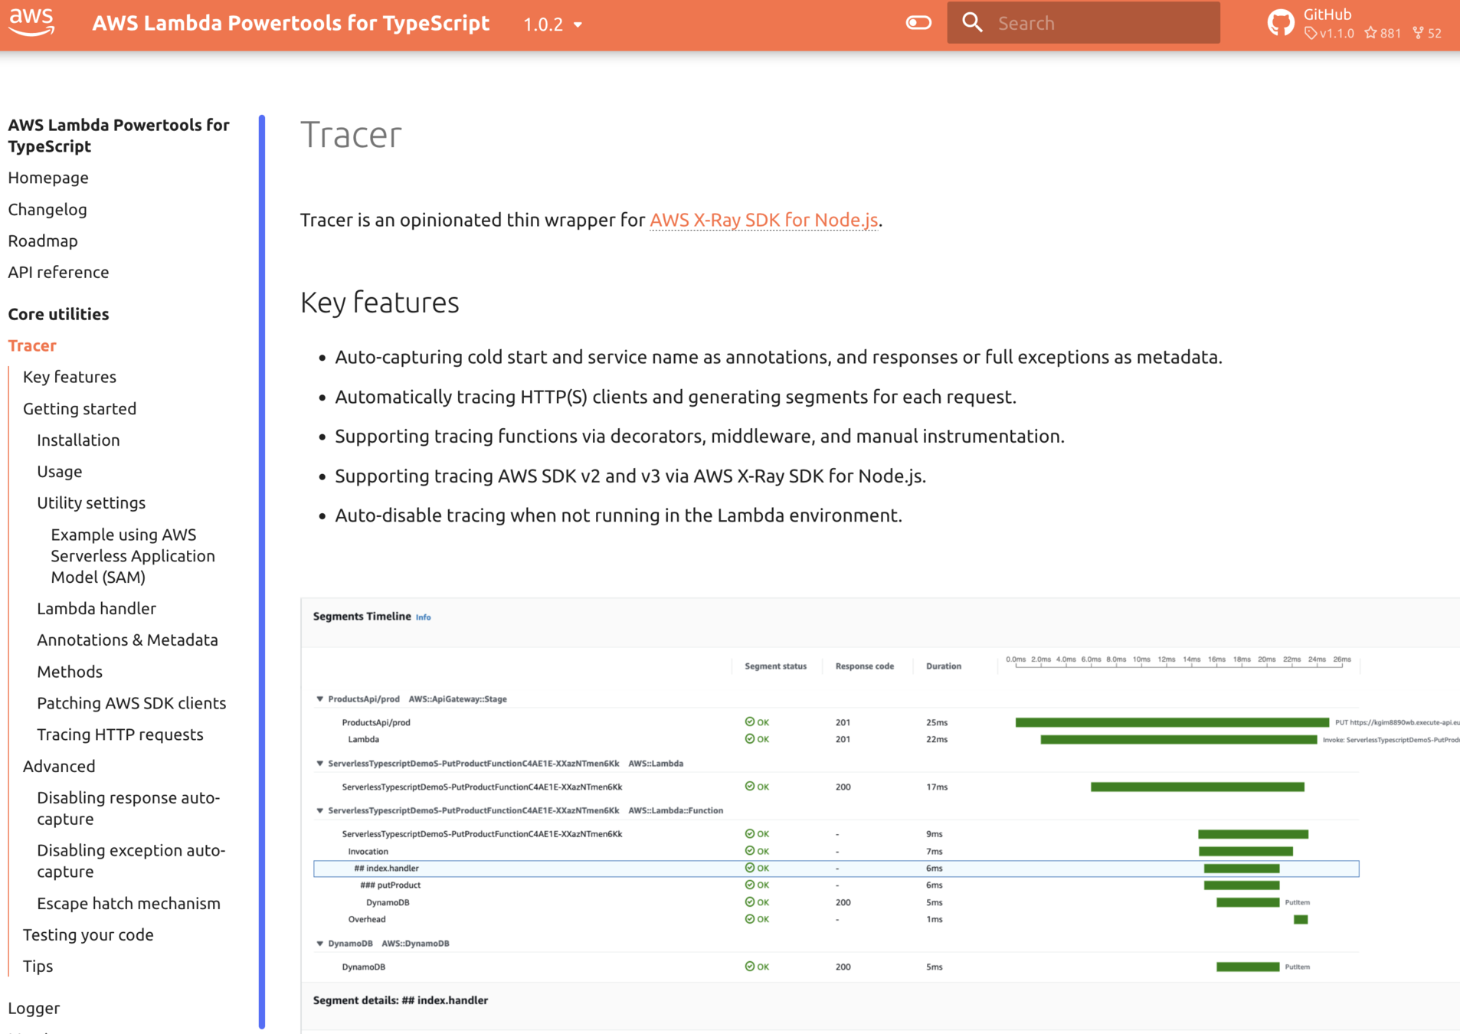This screenshot has width=1460, height=1034.
Task: Collapse the DynamoDB AWS::DynamoDB group
Action: point(320,943)
